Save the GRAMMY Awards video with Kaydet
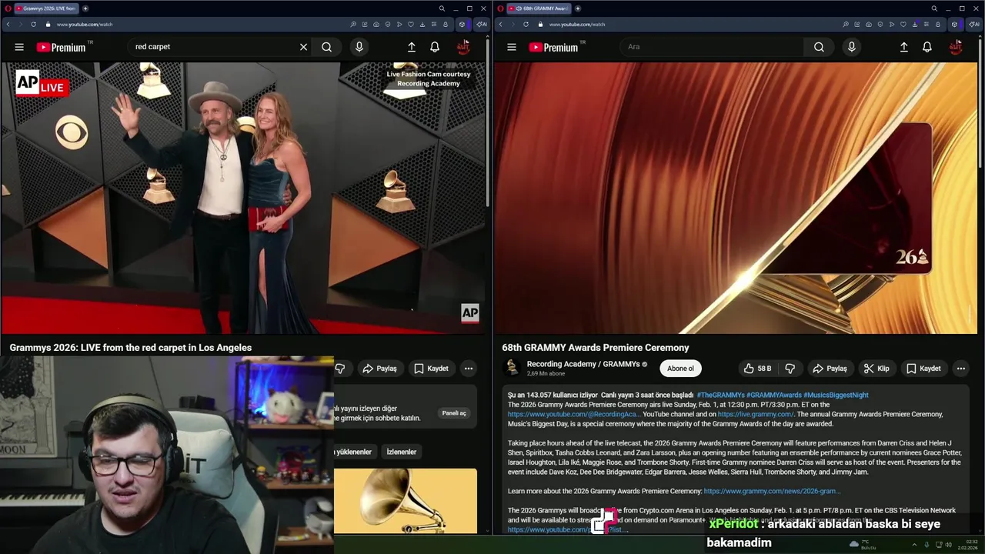 923,369
